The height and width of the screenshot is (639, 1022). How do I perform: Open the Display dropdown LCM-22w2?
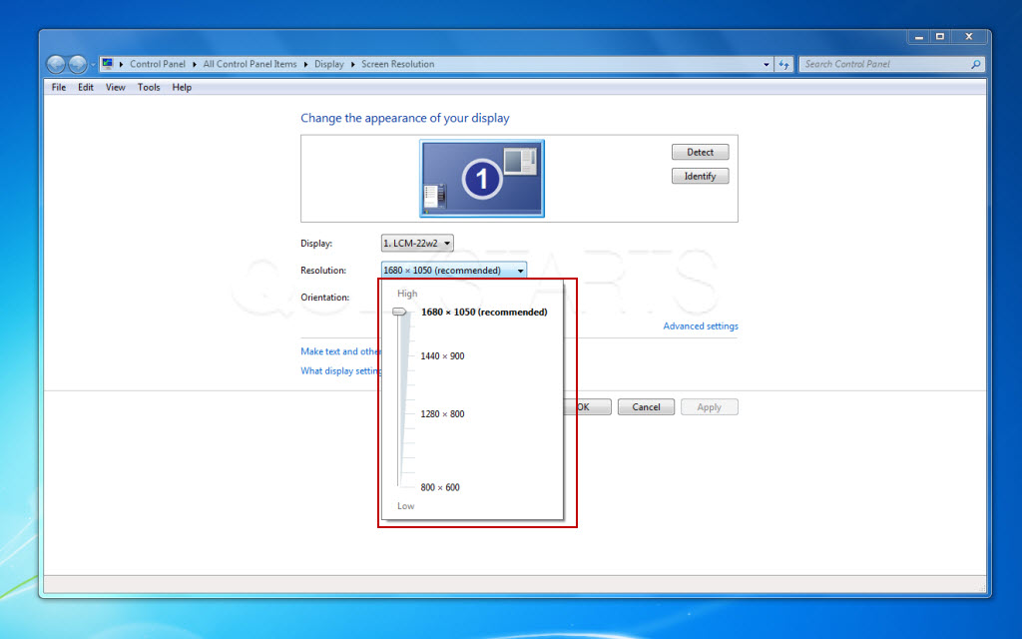point(417,244)
